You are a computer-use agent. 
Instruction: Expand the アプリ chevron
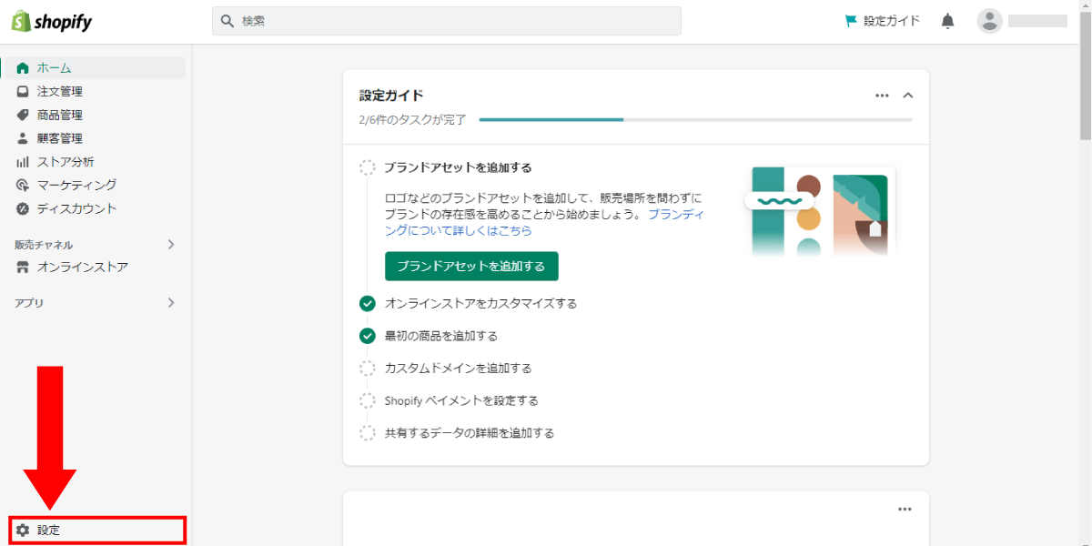pos(171,303)
